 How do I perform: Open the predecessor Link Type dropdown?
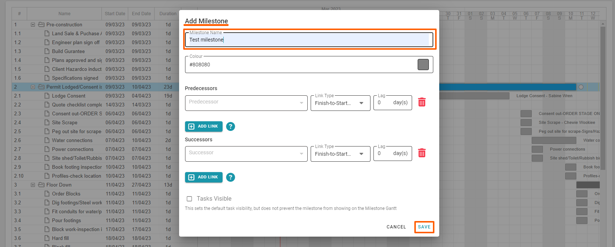coord(340,103)
